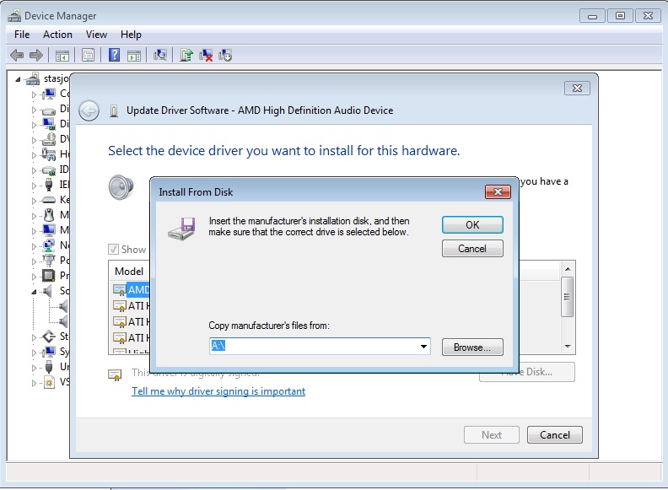Image resolution: width=668 pixels, height=490 pixels.
Task: Click the Properties toolbar icon
Action: pos(89,55)
